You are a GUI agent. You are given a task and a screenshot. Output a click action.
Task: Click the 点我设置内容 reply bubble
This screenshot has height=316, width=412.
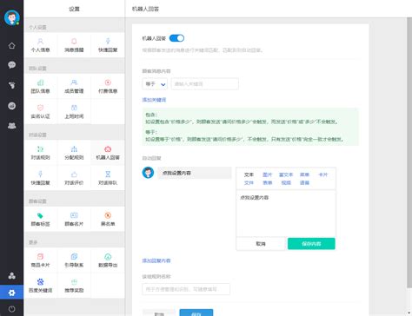[195, 173]
